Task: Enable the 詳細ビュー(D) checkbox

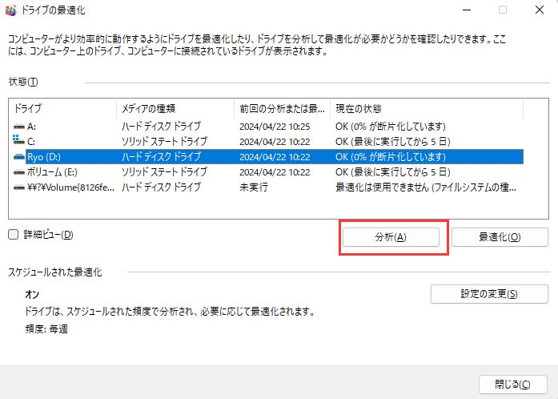Action: 13,235
